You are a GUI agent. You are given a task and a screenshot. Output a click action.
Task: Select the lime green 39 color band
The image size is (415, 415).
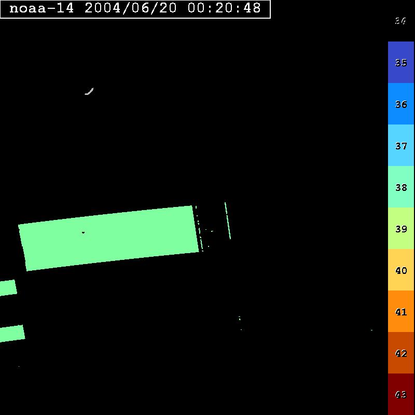[x=400, y=228]
